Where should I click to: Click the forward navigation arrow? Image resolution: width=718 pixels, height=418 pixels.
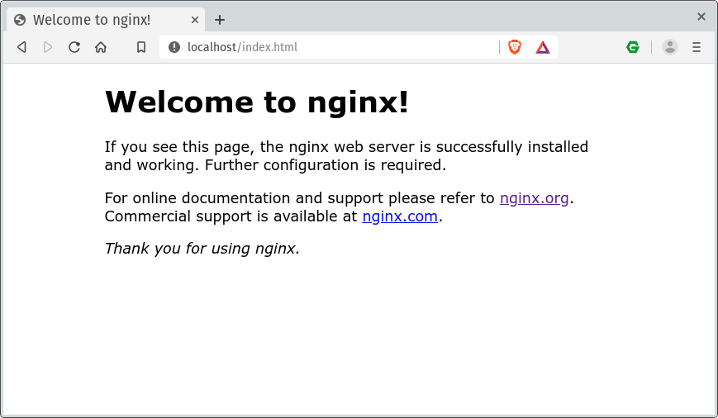[48, 47]
